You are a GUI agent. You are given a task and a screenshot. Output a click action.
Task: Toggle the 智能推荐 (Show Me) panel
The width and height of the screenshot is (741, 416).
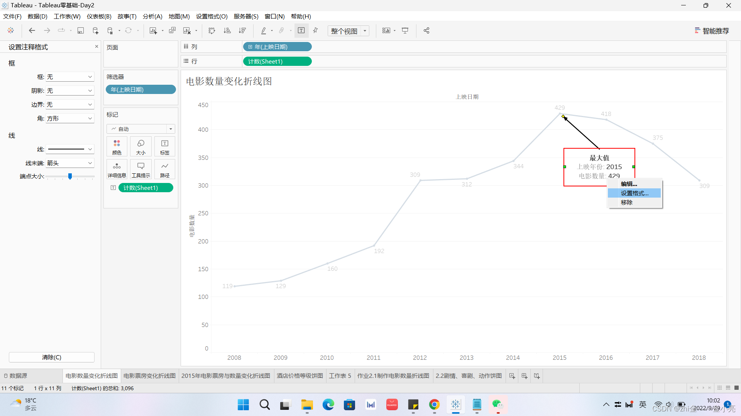(712, 31)
